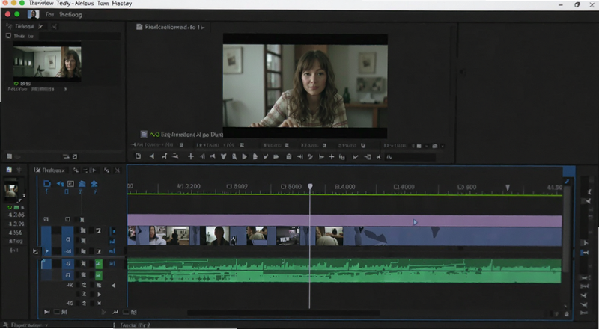The height and width of the screenshot is (329, 599).
Task: Click the left-pointing triangle below the audio track headers
Action: click(x=113, y=286)
